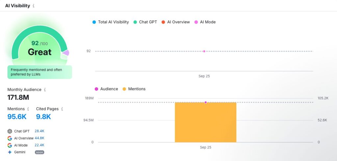The image size is (337, 161).
Task: Open the 9.8K Cited Pages link
Action: [43, 117]
